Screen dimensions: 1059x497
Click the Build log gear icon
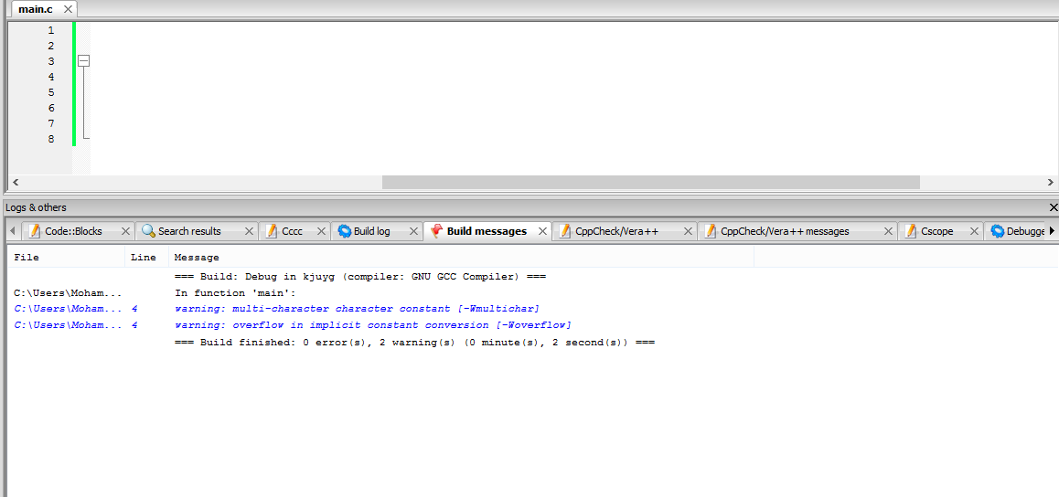(x=345, y=231)
